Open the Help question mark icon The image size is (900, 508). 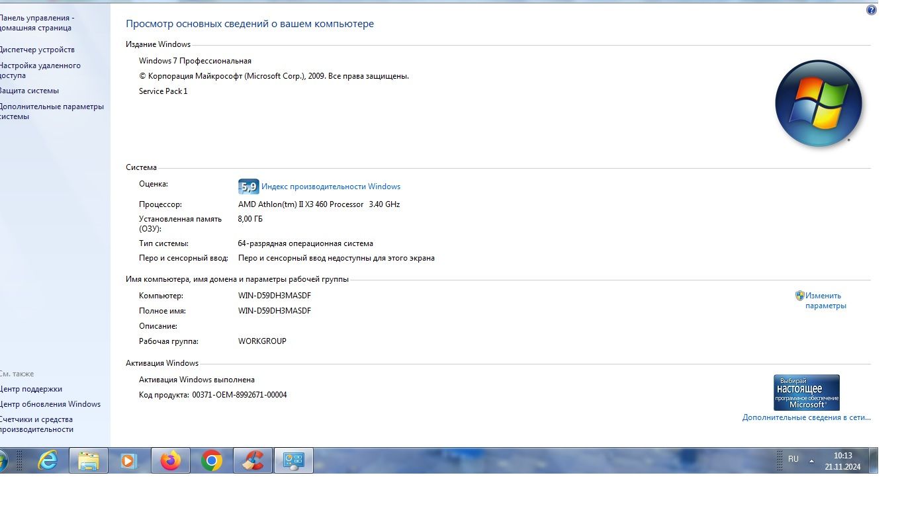pyautogui.click(x=872, y=10)
